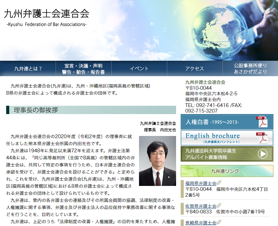
Task: Visit the 佐賀県弁護士会 link
Action: click(x=201, y=206)
